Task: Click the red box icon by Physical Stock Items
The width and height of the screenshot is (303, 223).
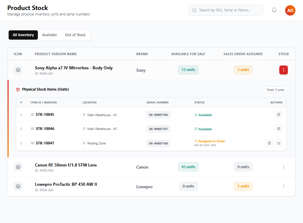Action: (18, 90)
